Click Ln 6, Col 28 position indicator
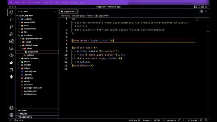 click(135, 120)
